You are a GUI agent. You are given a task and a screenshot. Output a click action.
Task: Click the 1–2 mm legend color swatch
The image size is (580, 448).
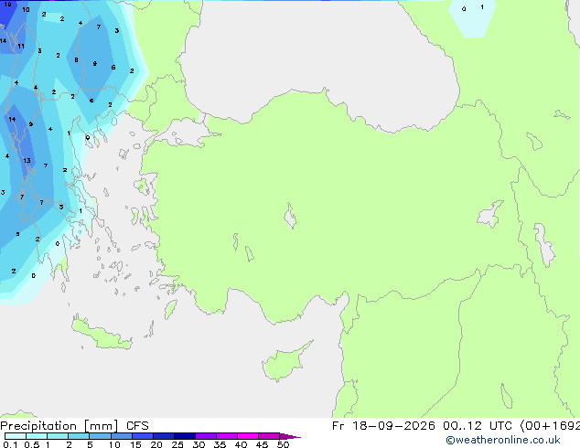58,436
